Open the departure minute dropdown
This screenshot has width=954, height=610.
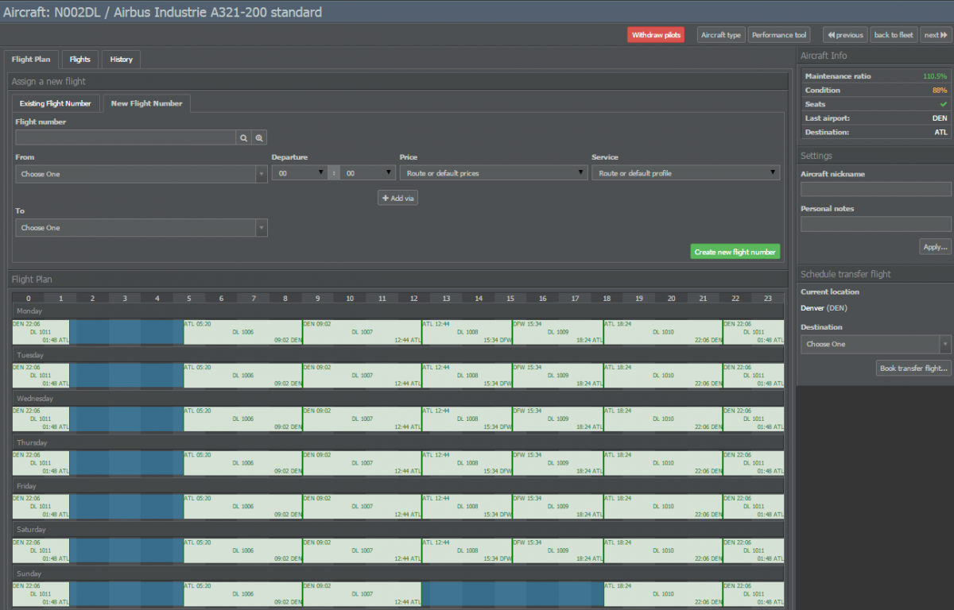click(x=368, y=173)
